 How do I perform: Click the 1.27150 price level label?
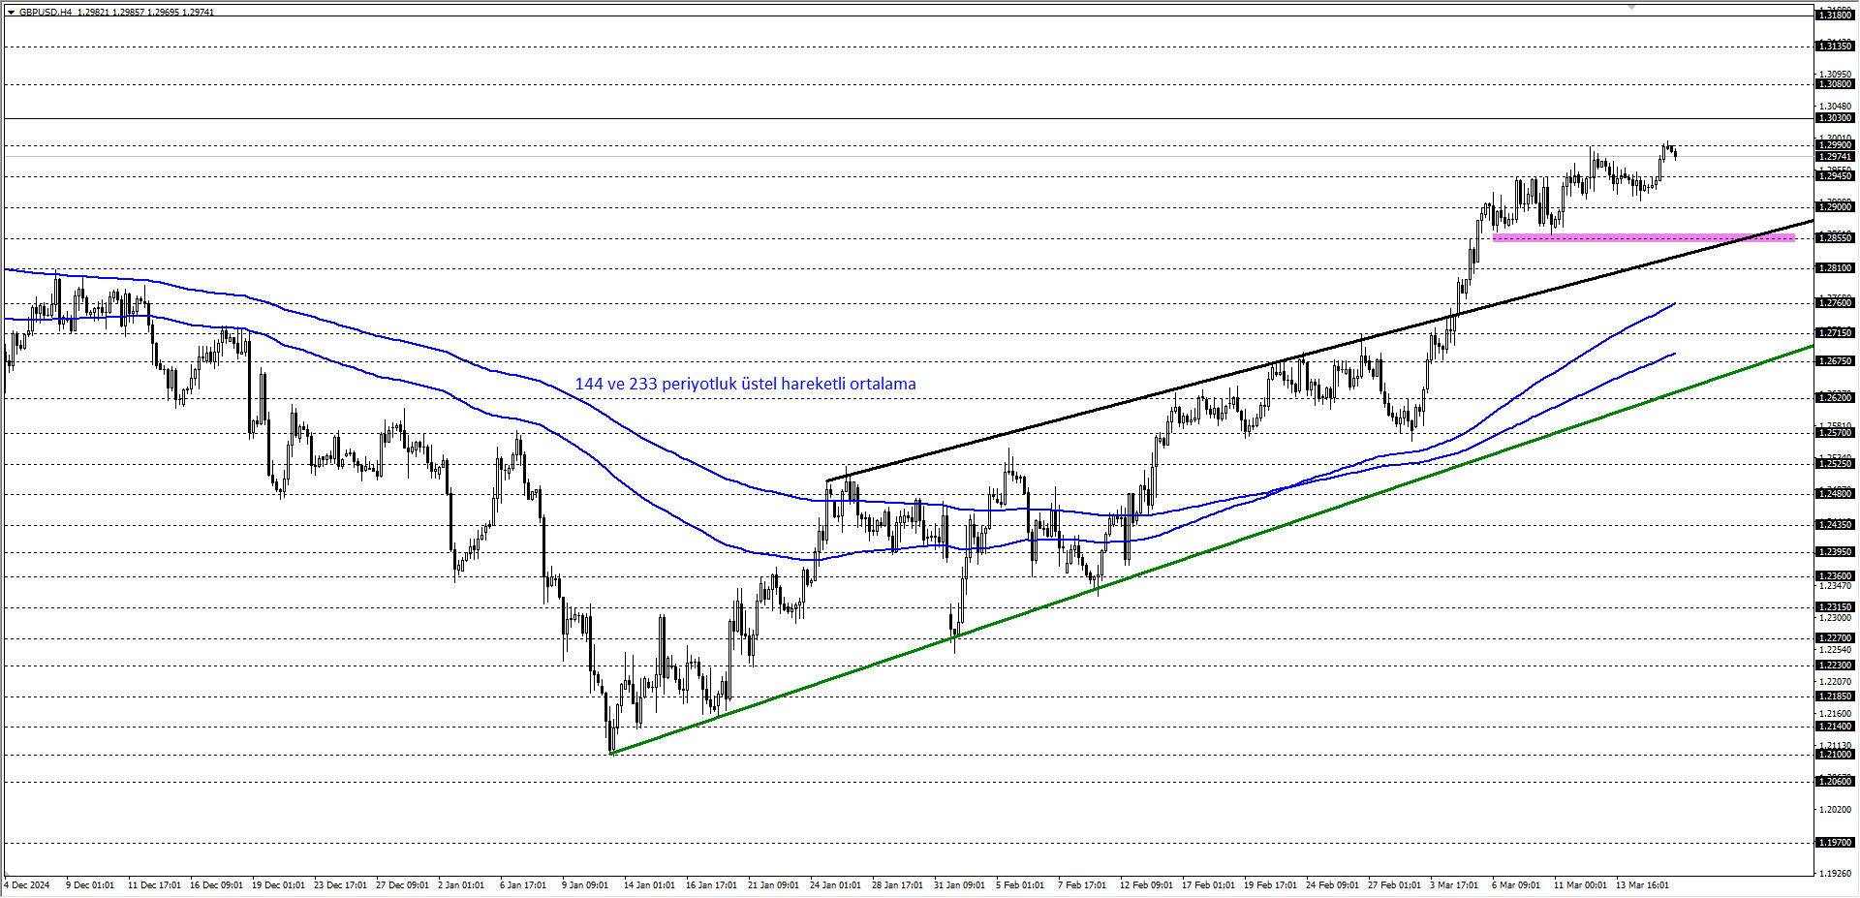(x=1835, y=333)
